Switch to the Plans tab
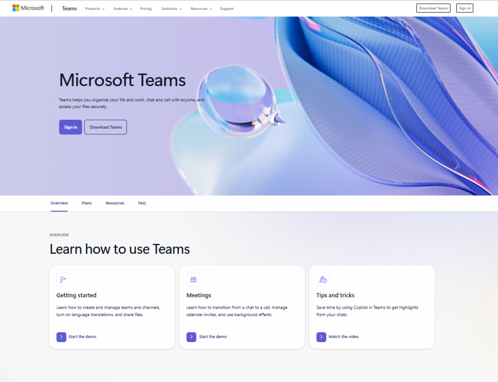The width and height of the screenshot is (498, 382). point(87,203)
